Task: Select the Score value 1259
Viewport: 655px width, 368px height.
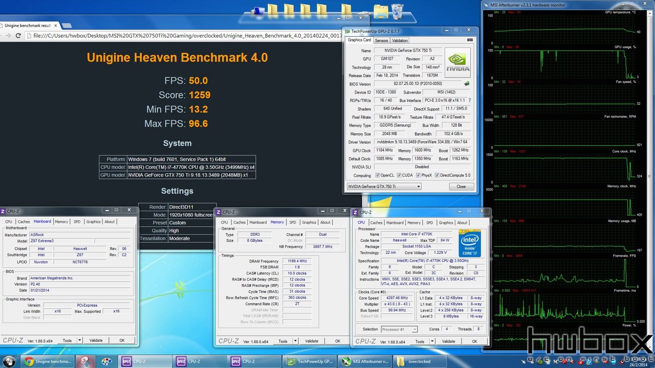Action: click(200, 95)
